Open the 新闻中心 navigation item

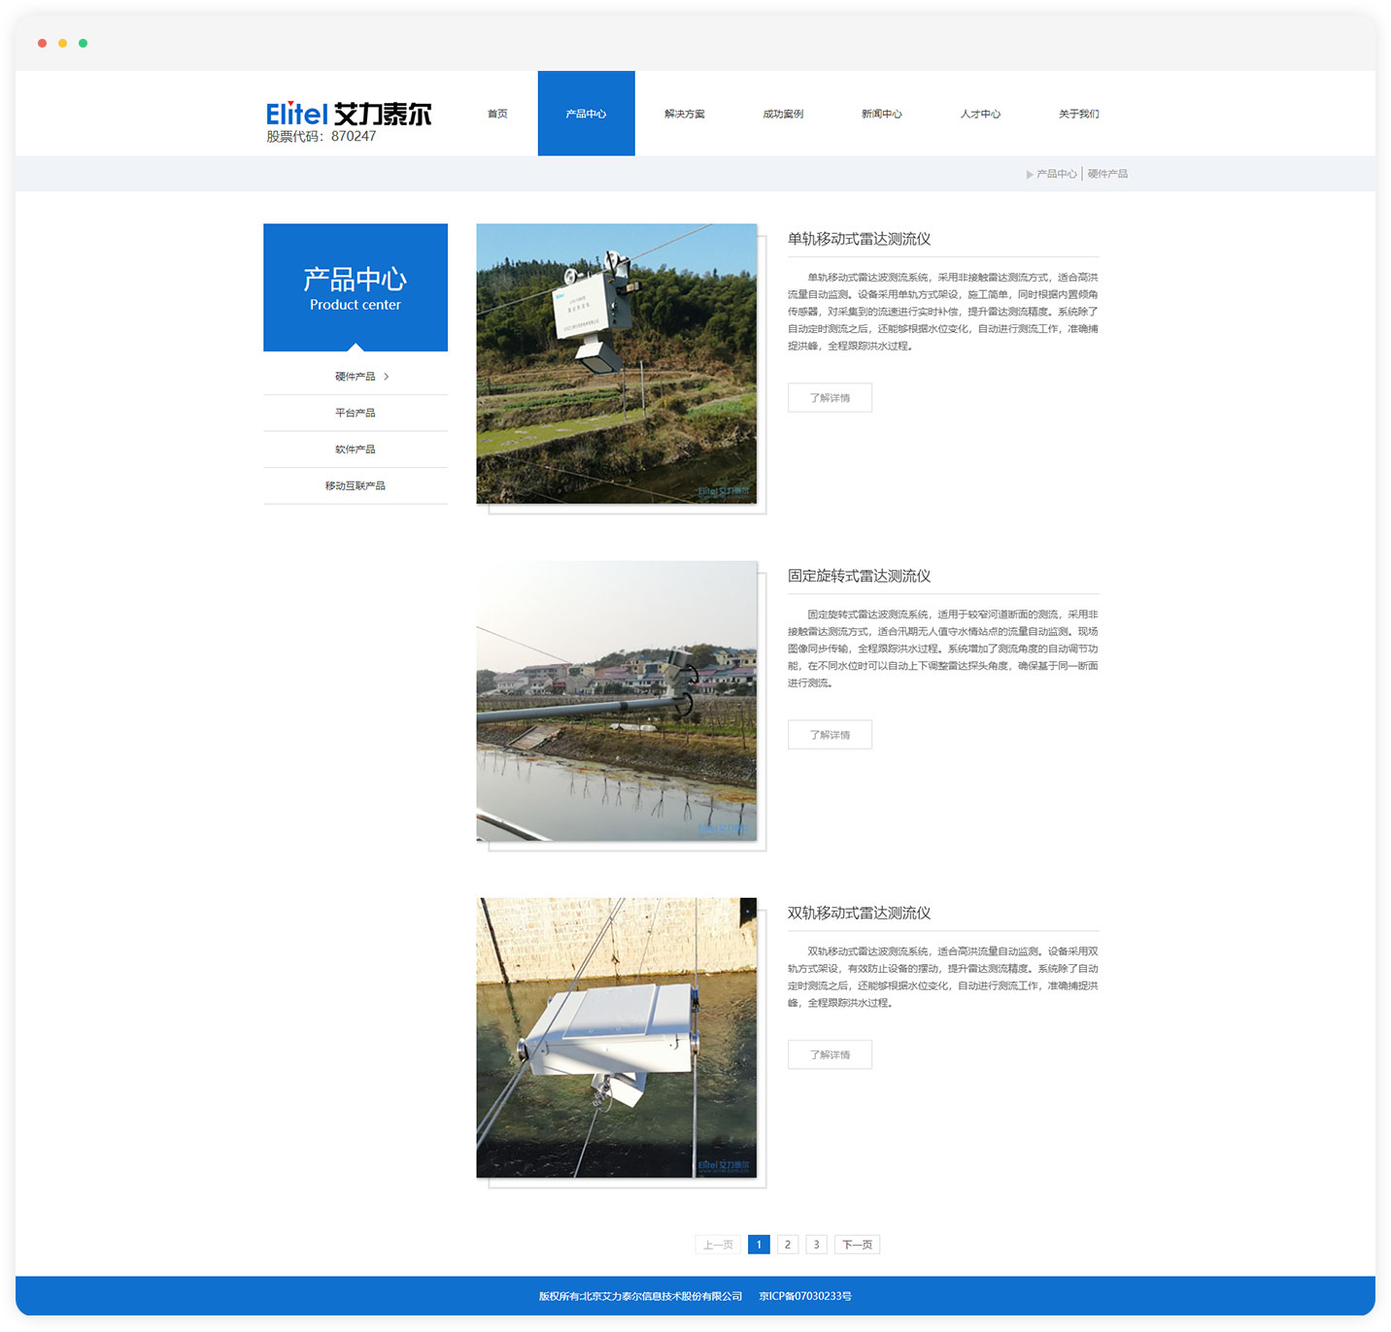881,114
